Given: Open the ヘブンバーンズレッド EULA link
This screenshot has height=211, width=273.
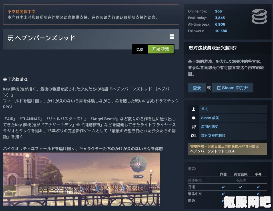Looking at the screenshot, I should click(x=212, y=151).
